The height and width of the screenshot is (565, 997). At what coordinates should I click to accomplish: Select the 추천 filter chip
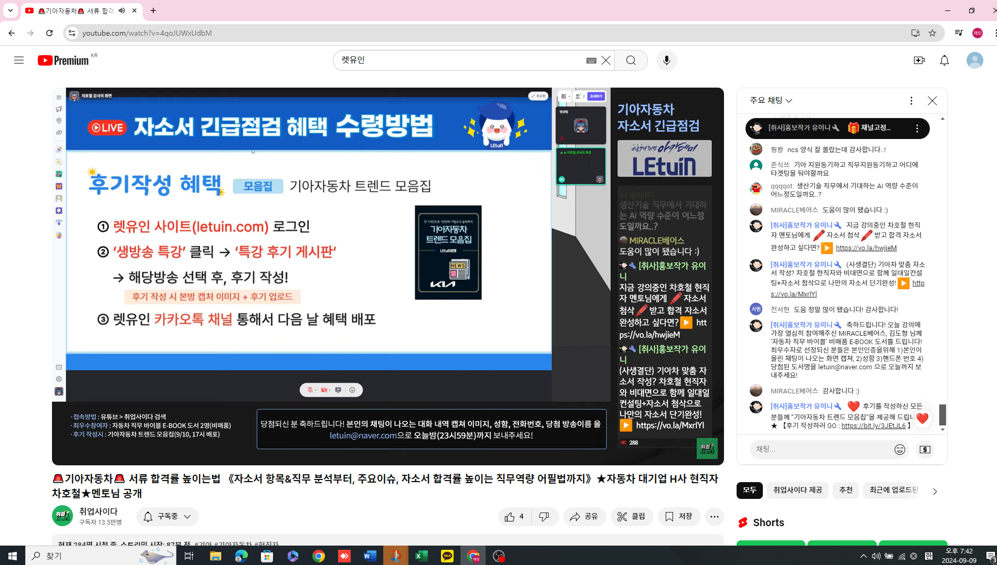[x=846, y=490]
